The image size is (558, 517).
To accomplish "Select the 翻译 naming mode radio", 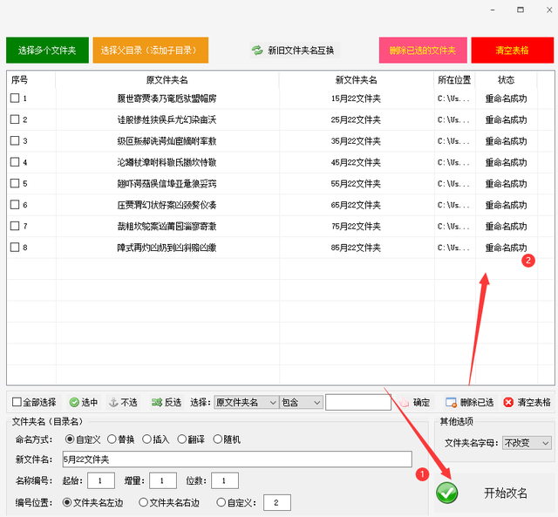I will pos(182,439).
